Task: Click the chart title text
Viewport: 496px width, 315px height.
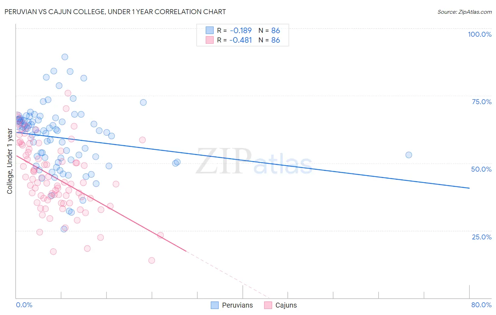Action: point(115,12)
